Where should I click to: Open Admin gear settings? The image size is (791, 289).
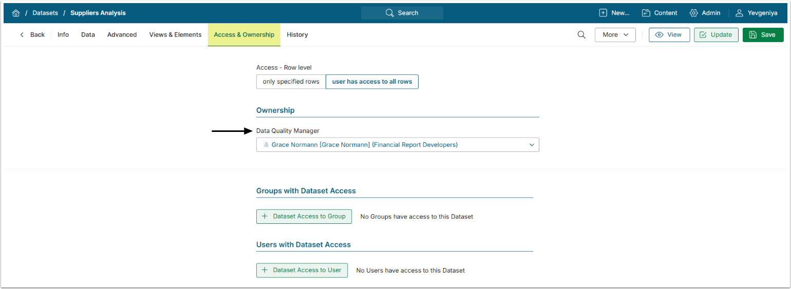pyautogui.click(x=705, y=13)
